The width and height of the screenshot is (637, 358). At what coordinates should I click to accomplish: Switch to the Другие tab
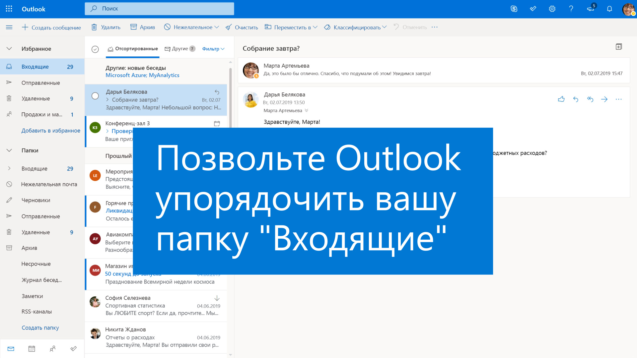(x=180, y=49)
